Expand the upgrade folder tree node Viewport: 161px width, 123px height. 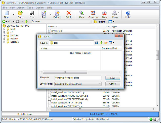click(x=4, y=42)
